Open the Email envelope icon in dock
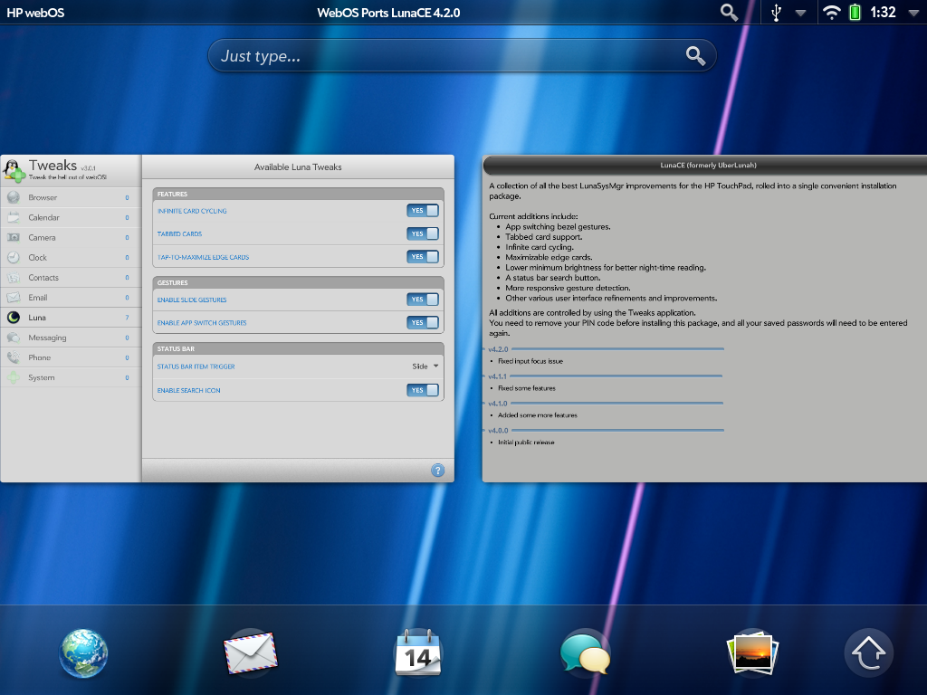 251,653
